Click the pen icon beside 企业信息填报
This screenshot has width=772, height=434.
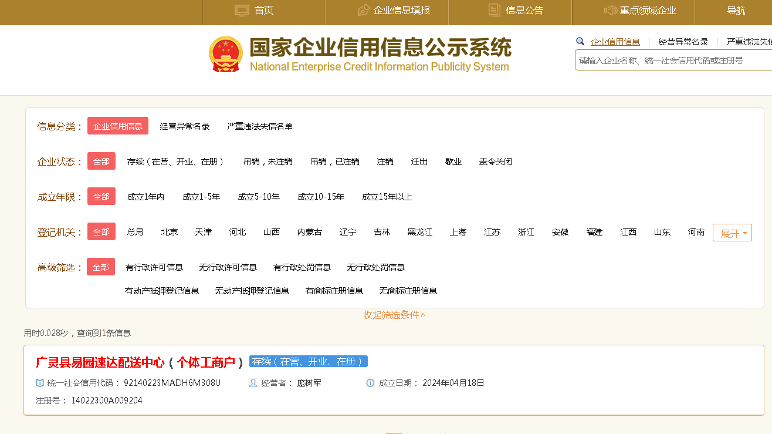coord(364,11)
